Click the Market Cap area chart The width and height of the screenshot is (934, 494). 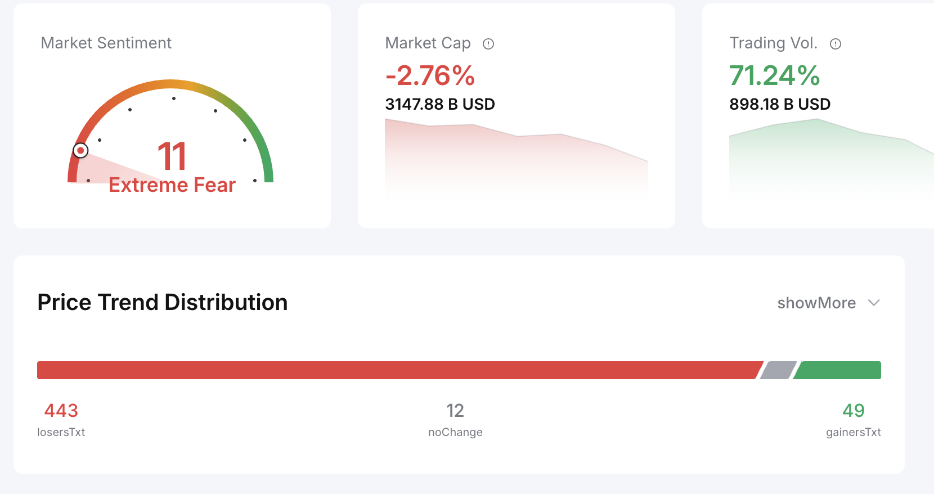[517, 159]
